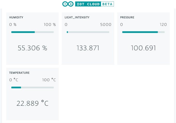Viewport: 176px width, 123px height.
Task: Click the 22.889 °C temperature reading
Action: pos(32,103)
